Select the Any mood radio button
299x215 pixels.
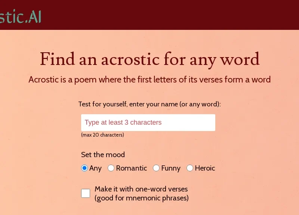point(85,168)
